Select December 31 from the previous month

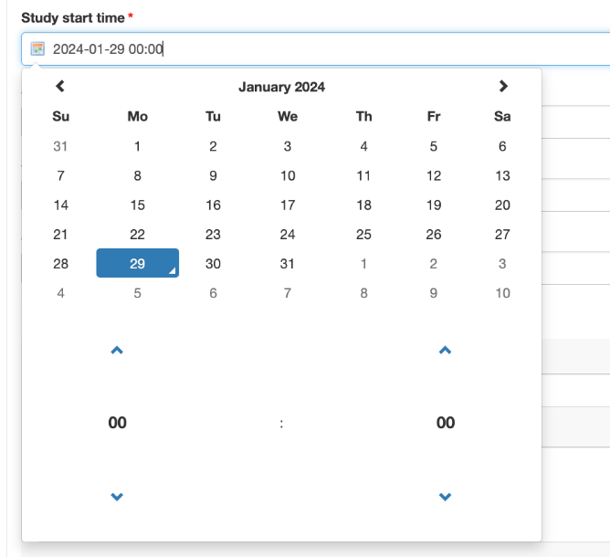[60, 146]
